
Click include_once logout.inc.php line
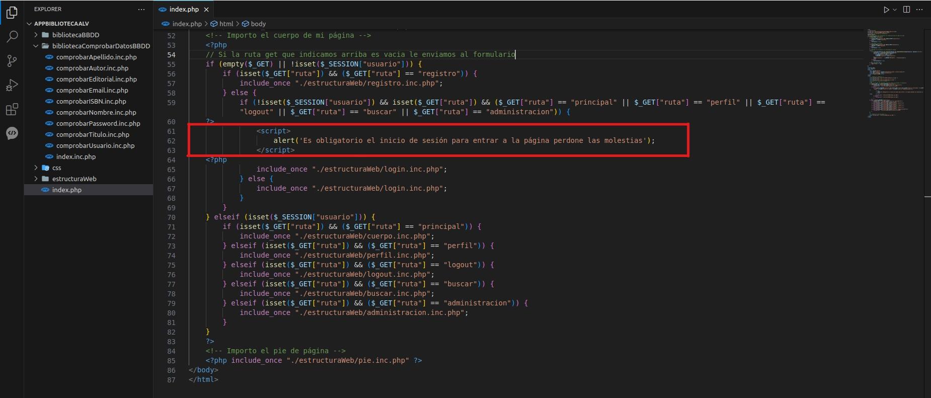(x=337, y=274)
